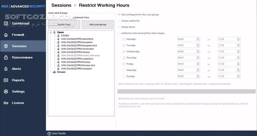Select the nwirtz (allowed) user

pyautogui.click(x=80, y=55)
